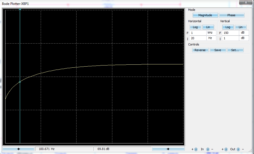Open the Hz unit field for horizontal initial
The image size is (254, 154).
point(212,38)
